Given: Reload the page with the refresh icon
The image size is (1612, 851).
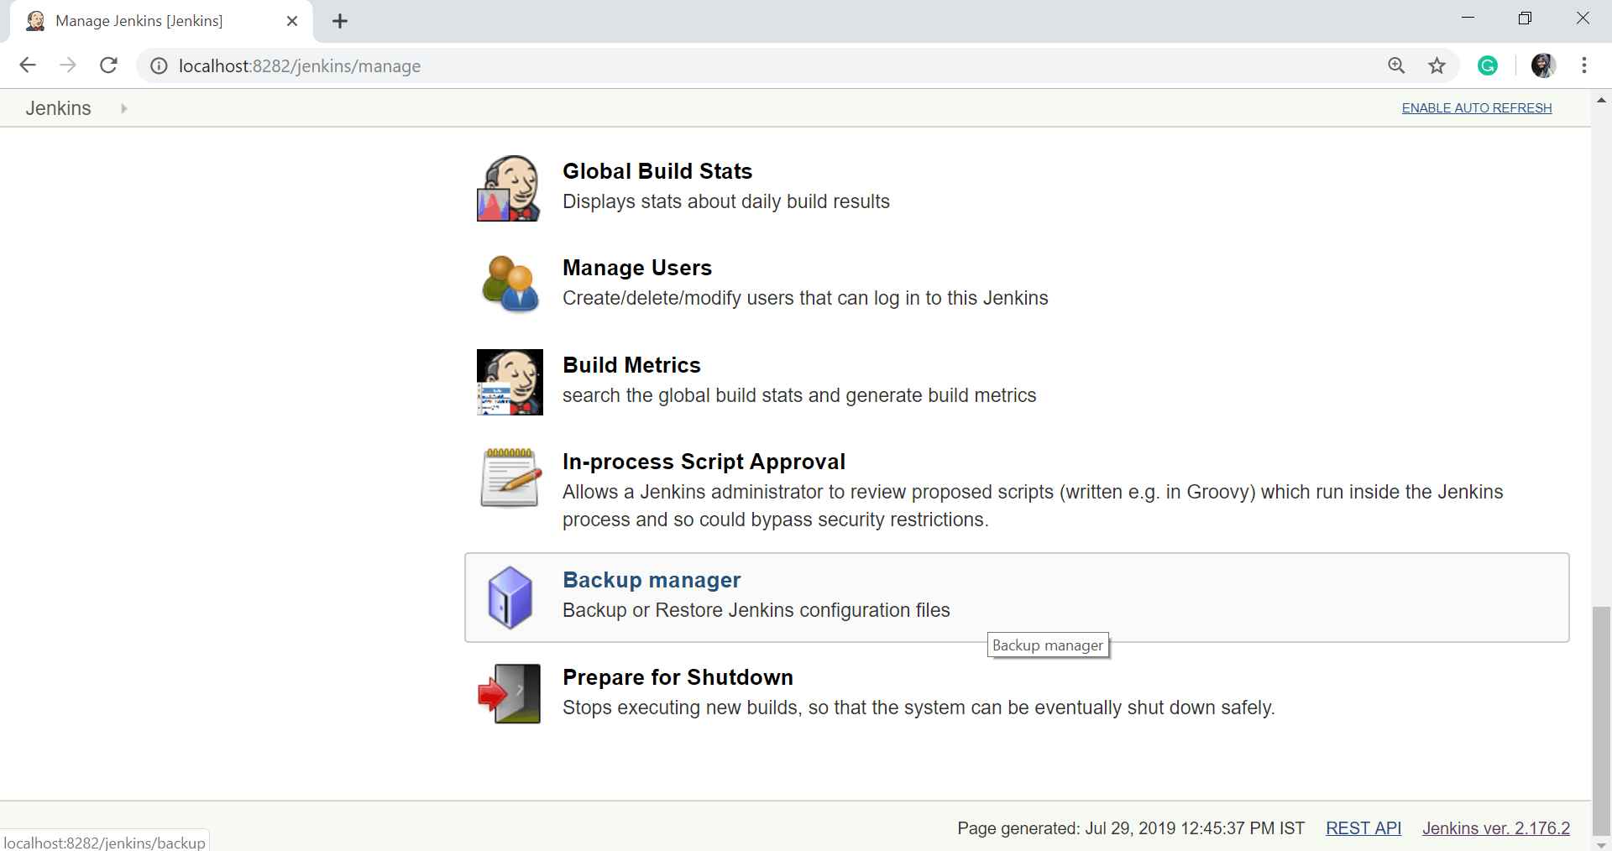Looking at the screenshot, I should pyautogui.click(x=108, y=65).
